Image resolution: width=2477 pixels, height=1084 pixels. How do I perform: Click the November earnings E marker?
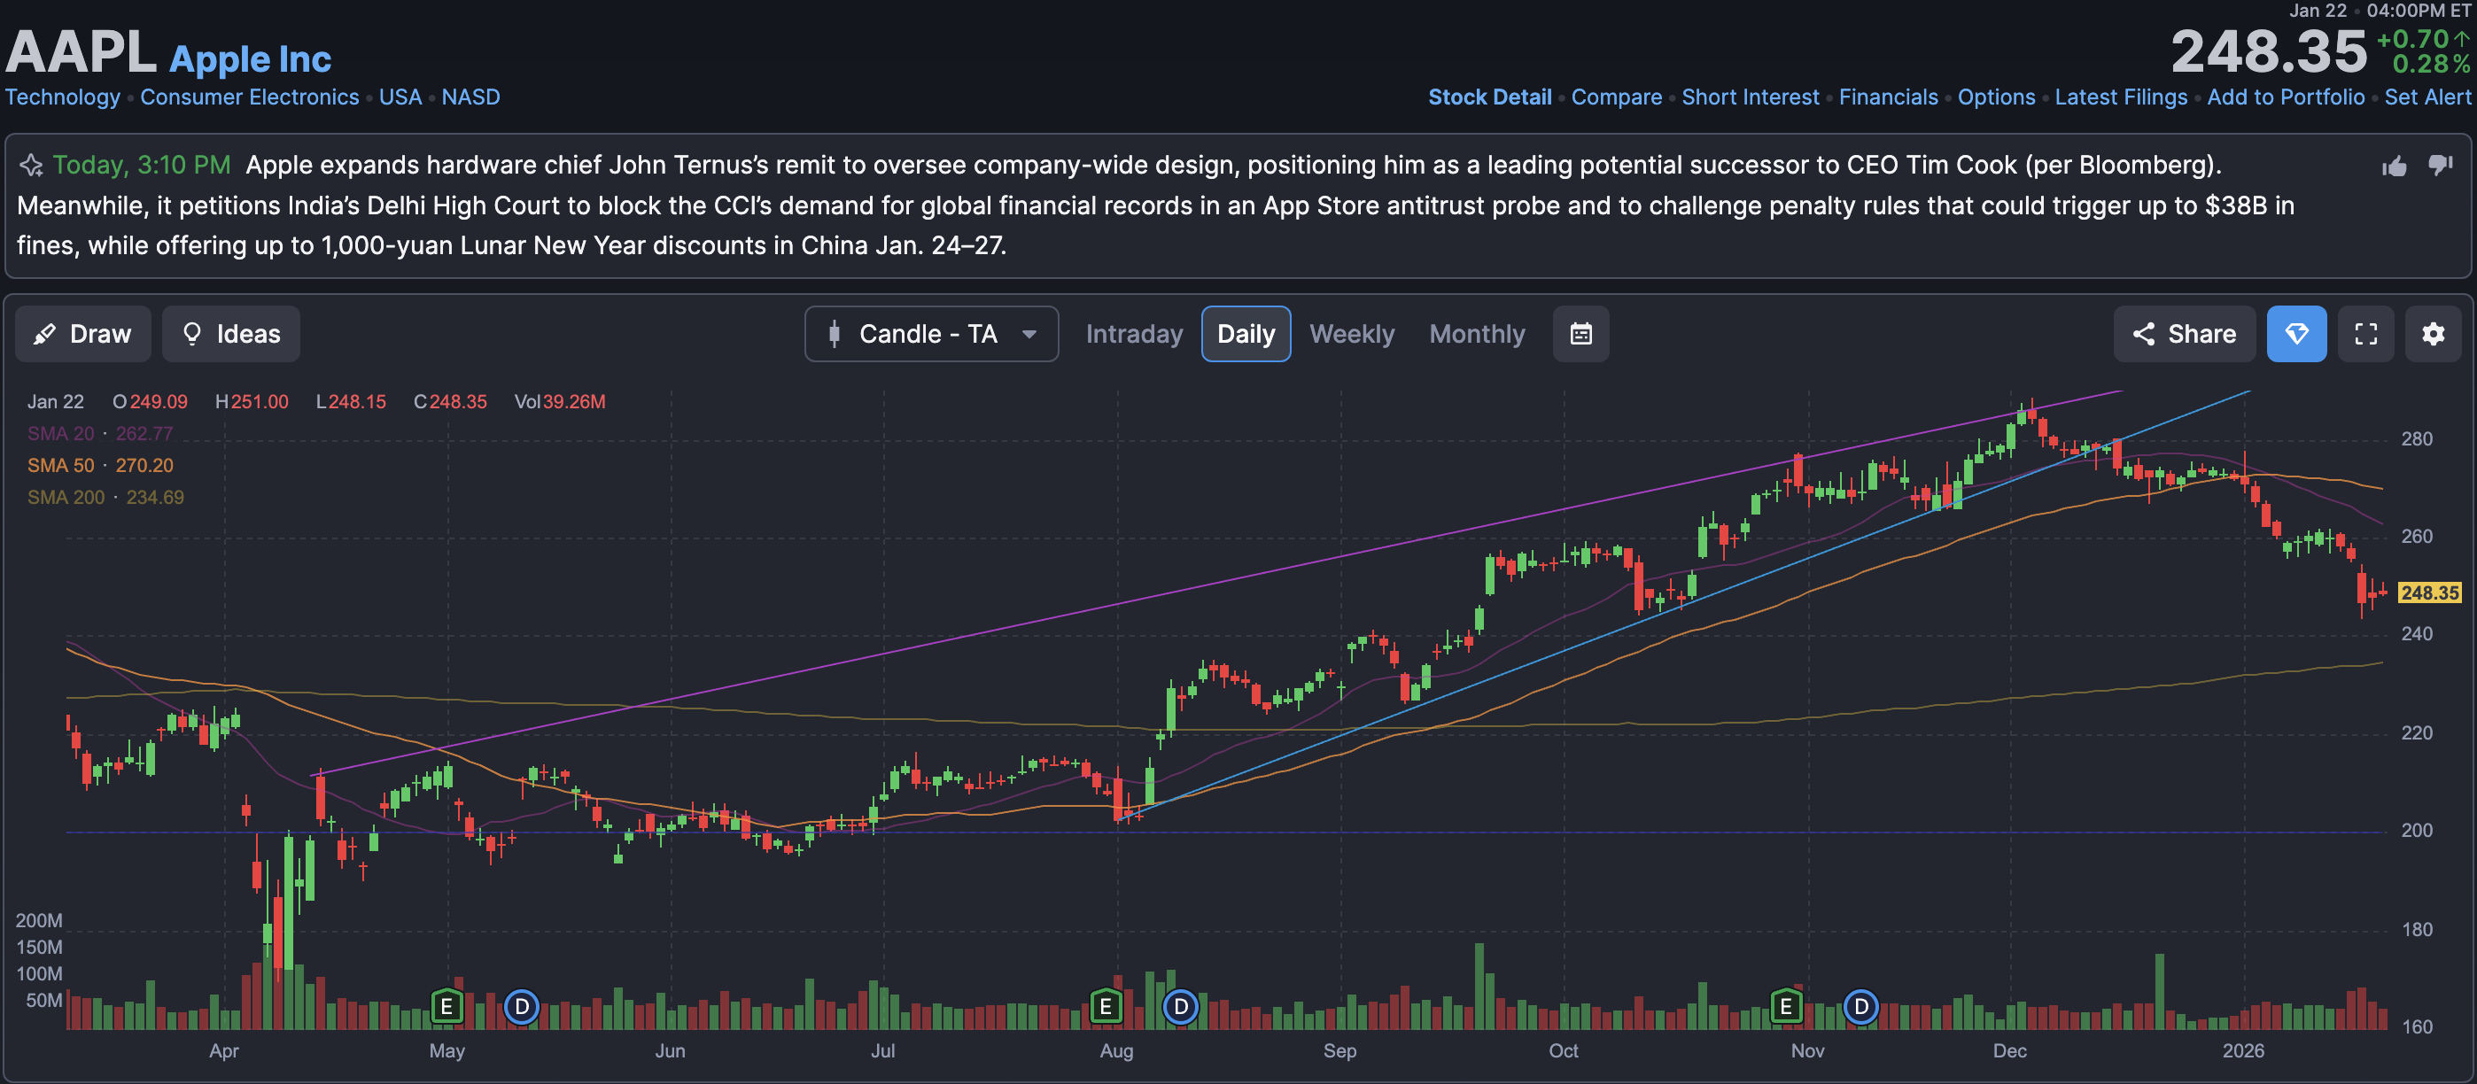tap(1786, 1006)
